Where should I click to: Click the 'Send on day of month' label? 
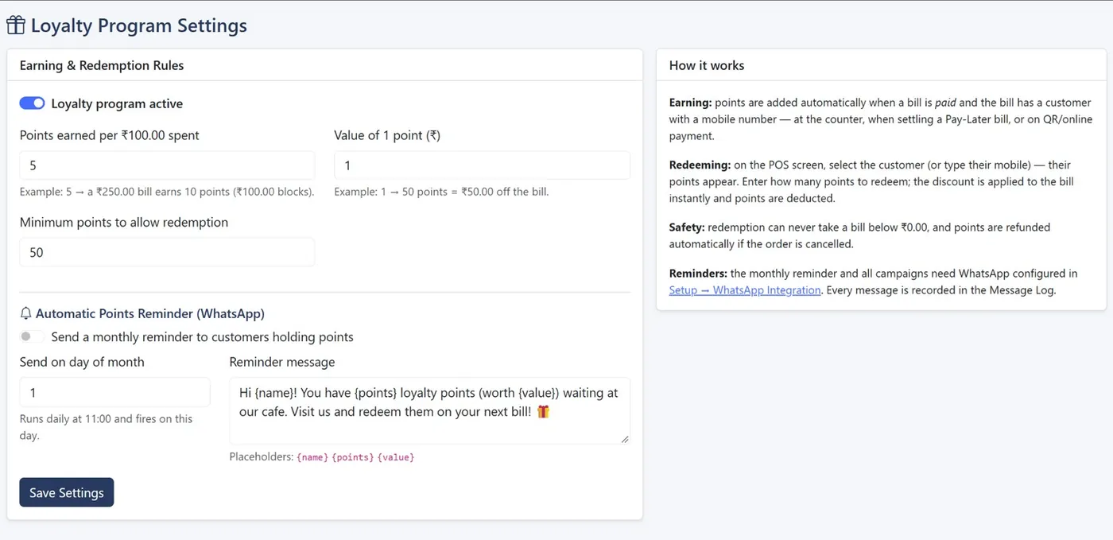coord(82,362)
